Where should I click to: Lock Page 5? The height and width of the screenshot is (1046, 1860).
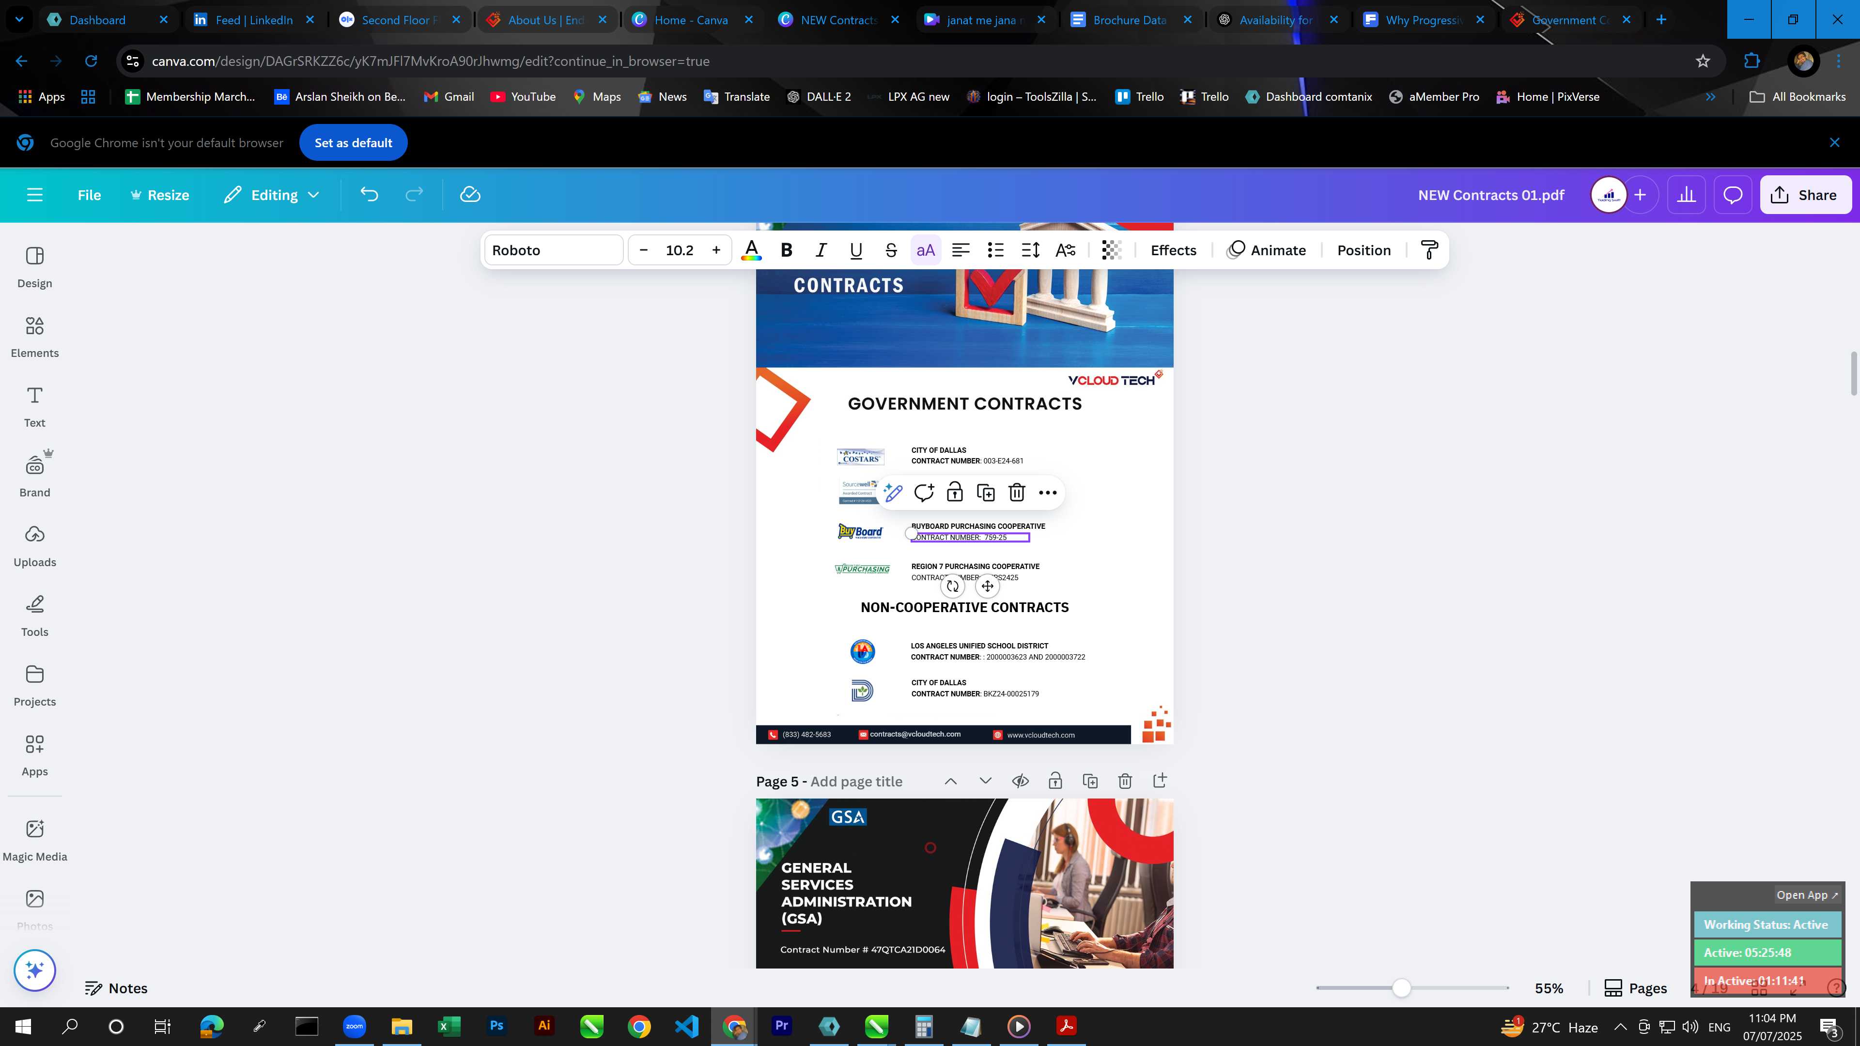[x=1055, y=781]
